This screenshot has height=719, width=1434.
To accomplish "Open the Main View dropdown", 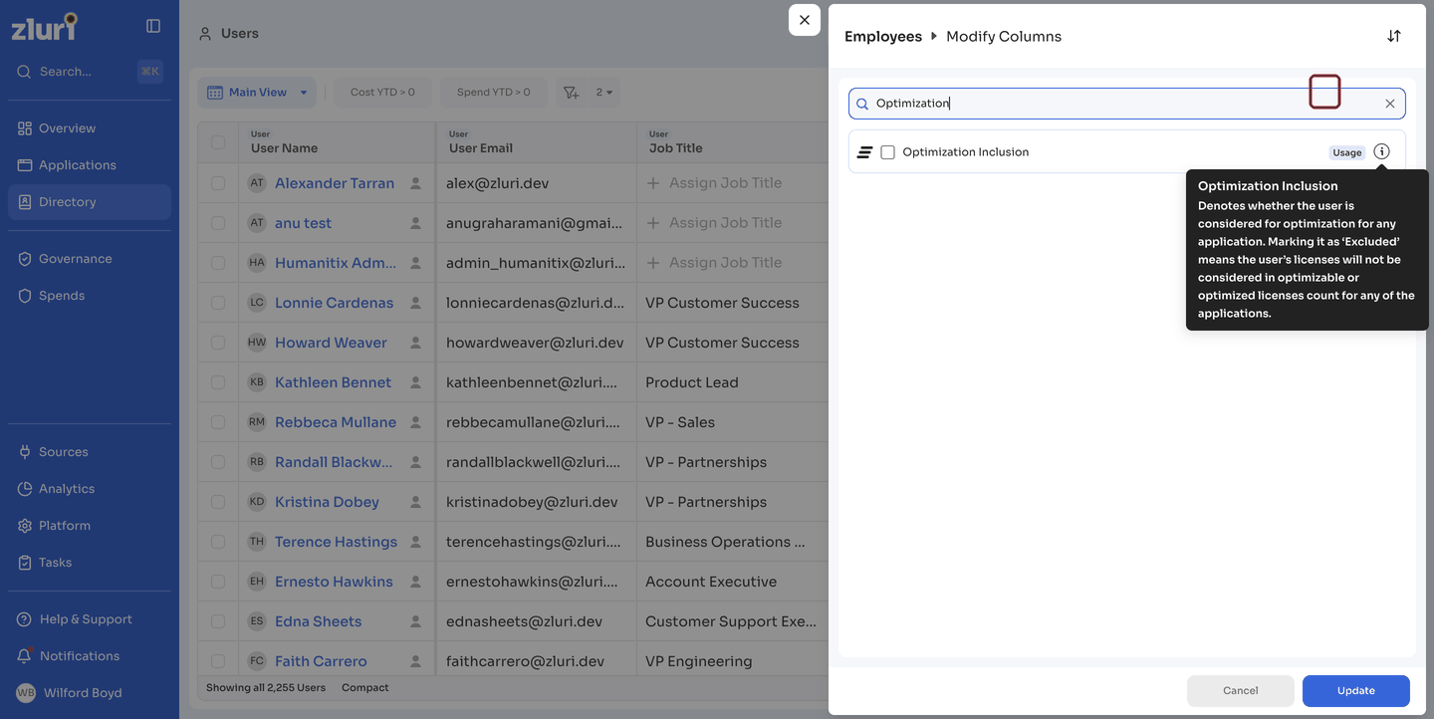I will click(257, 93).
